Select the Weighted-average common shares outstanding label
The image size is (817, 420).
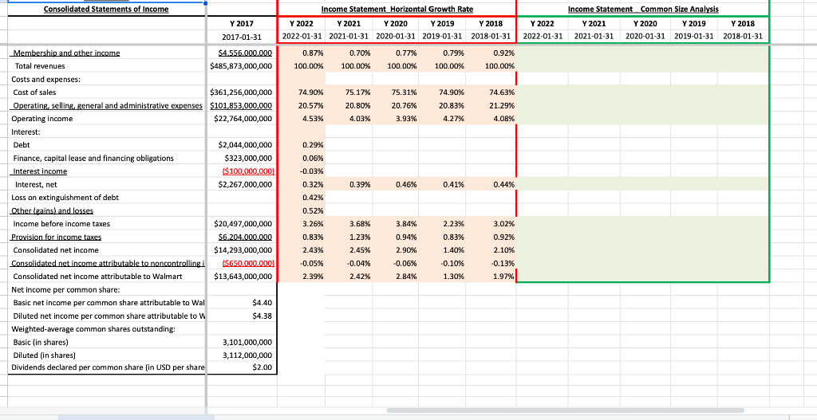click(x=93, y=329)
